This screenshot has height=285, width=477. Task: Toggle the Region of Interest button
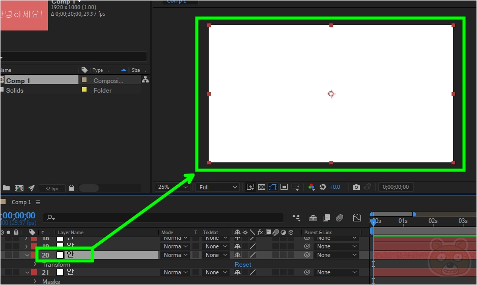coord(284,187)
